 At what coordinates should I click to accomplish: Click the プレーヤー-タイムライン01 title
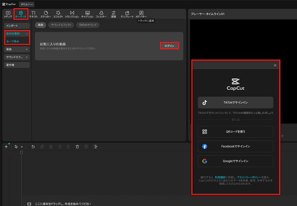208,14
